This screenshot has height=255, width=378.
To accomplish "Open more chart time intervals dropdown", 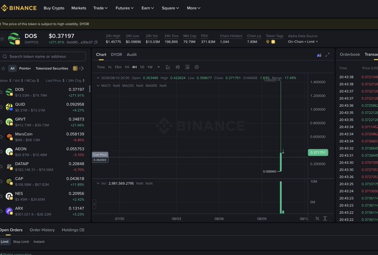I will tap(158, 67).
